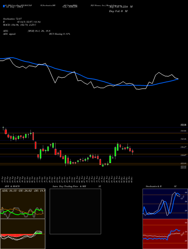The image size is (188, 249).
Task: Click the ADX 16.13 +DY 26.02 panel title
Action: pos(23,191)
